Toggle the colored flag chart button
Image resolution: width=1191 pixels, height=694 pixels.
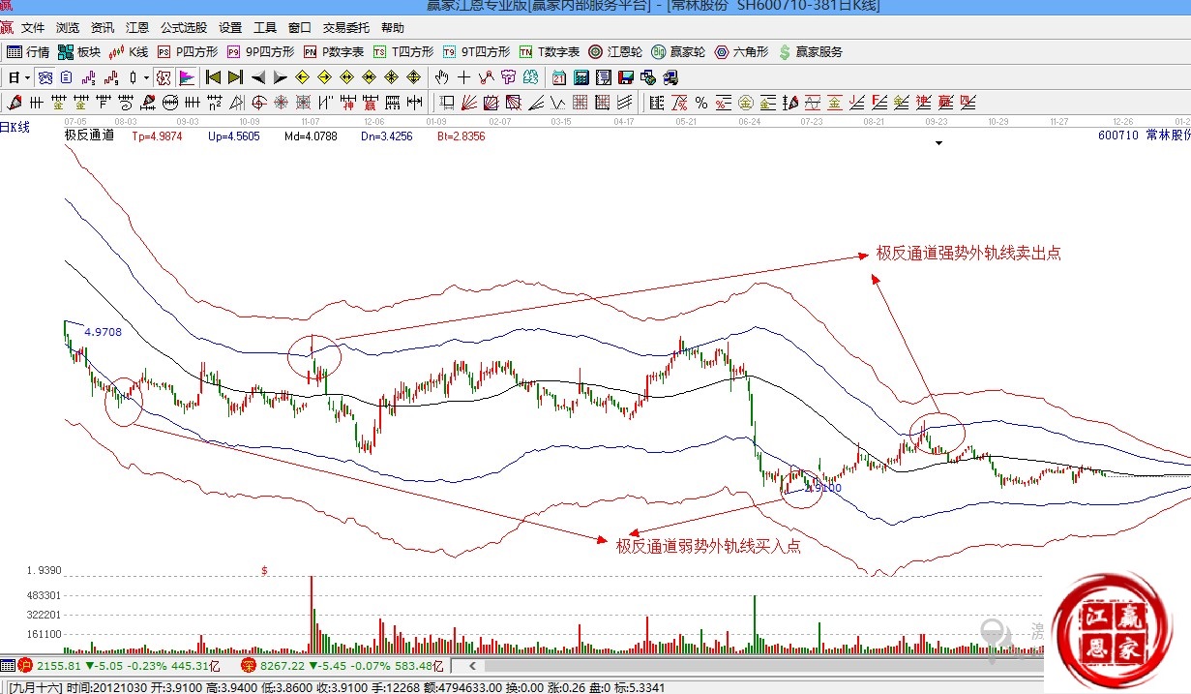[187, 77]
